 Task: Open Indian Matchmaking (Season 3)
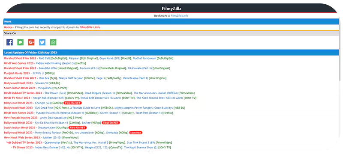point(55,63)
